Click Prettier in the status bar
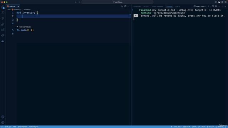This screenshot has height=128, width=228. (x=219, y=127)
